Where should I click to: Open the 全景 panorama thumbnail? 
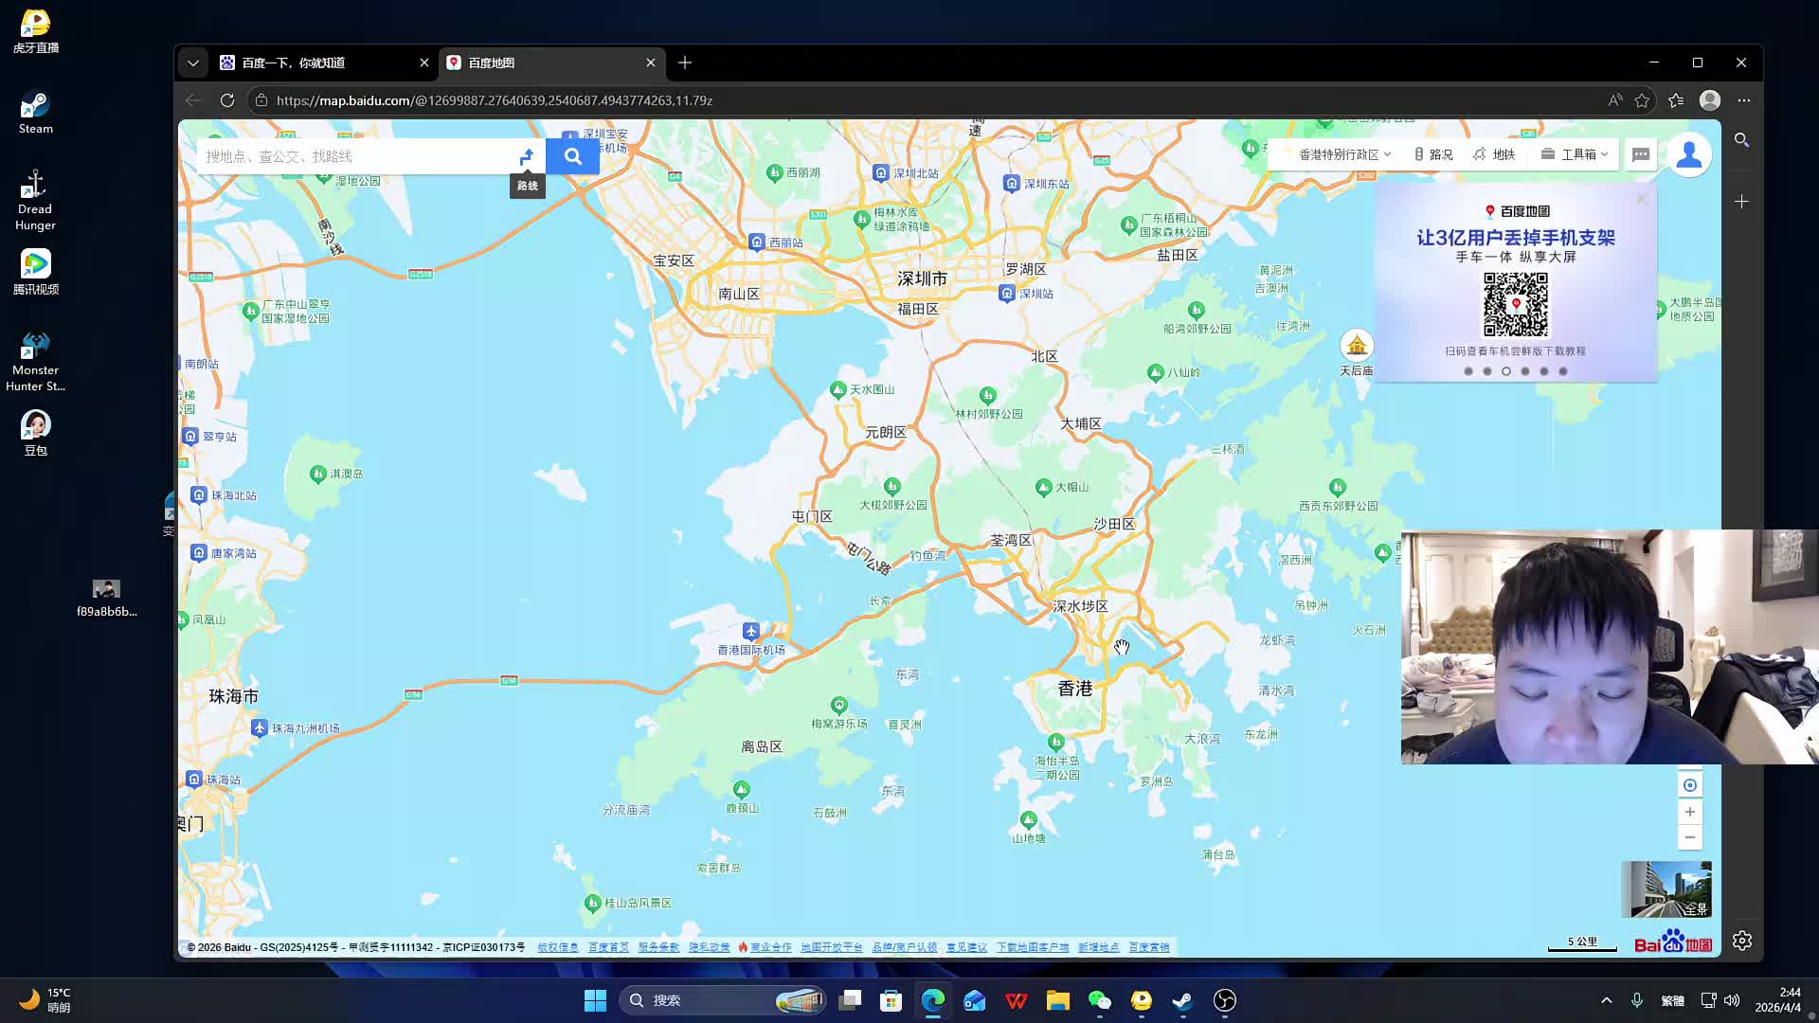[1666, 888]
